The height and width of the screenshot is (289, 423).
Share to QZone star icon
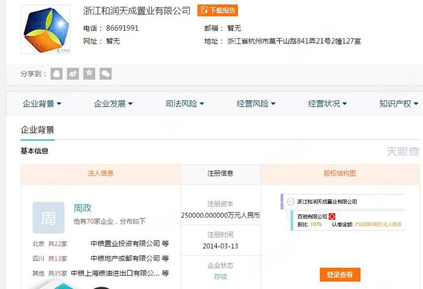click(x=89, y=74)
